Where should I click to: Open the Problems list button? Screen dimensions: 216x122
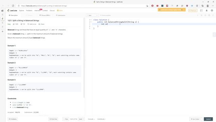[12, 119]
